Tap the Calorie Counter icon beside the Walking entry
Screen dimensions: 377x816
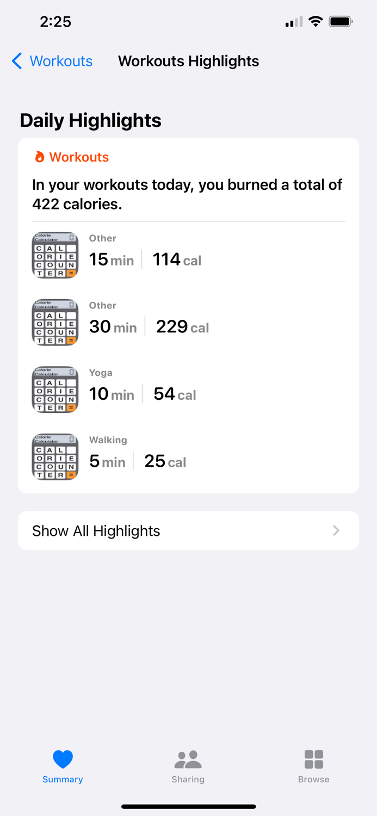coord(54,456)
